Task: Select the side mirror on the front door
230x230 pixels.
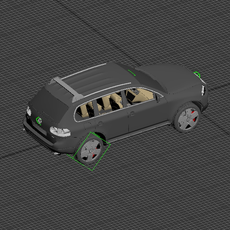Action: pos(158,98)
